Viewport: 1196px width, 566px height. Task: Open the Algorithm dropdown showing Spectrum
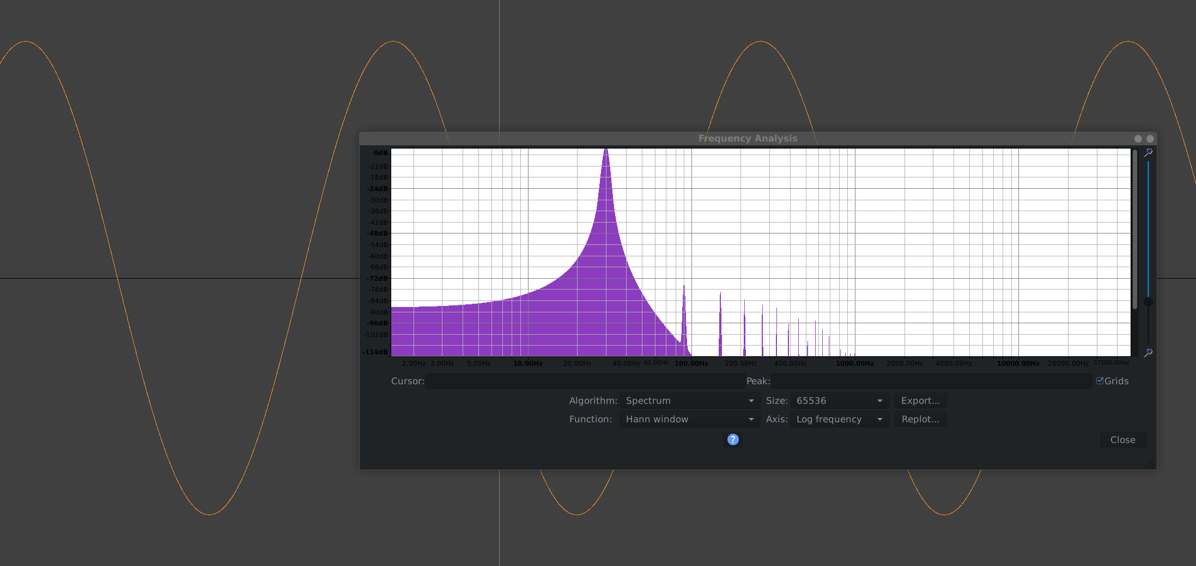pos(689,401)
